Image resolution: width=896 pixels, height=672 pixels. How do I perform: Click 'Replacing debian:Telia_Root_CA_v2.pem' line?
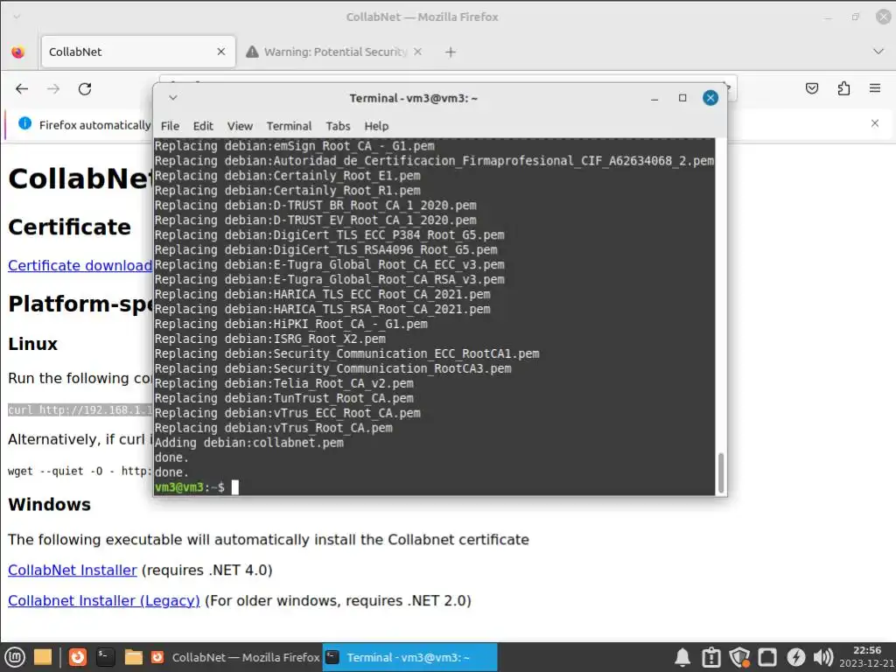tap(284, 383)
